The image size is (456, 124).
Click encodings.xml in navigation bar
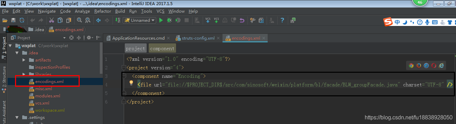[66, 29]
